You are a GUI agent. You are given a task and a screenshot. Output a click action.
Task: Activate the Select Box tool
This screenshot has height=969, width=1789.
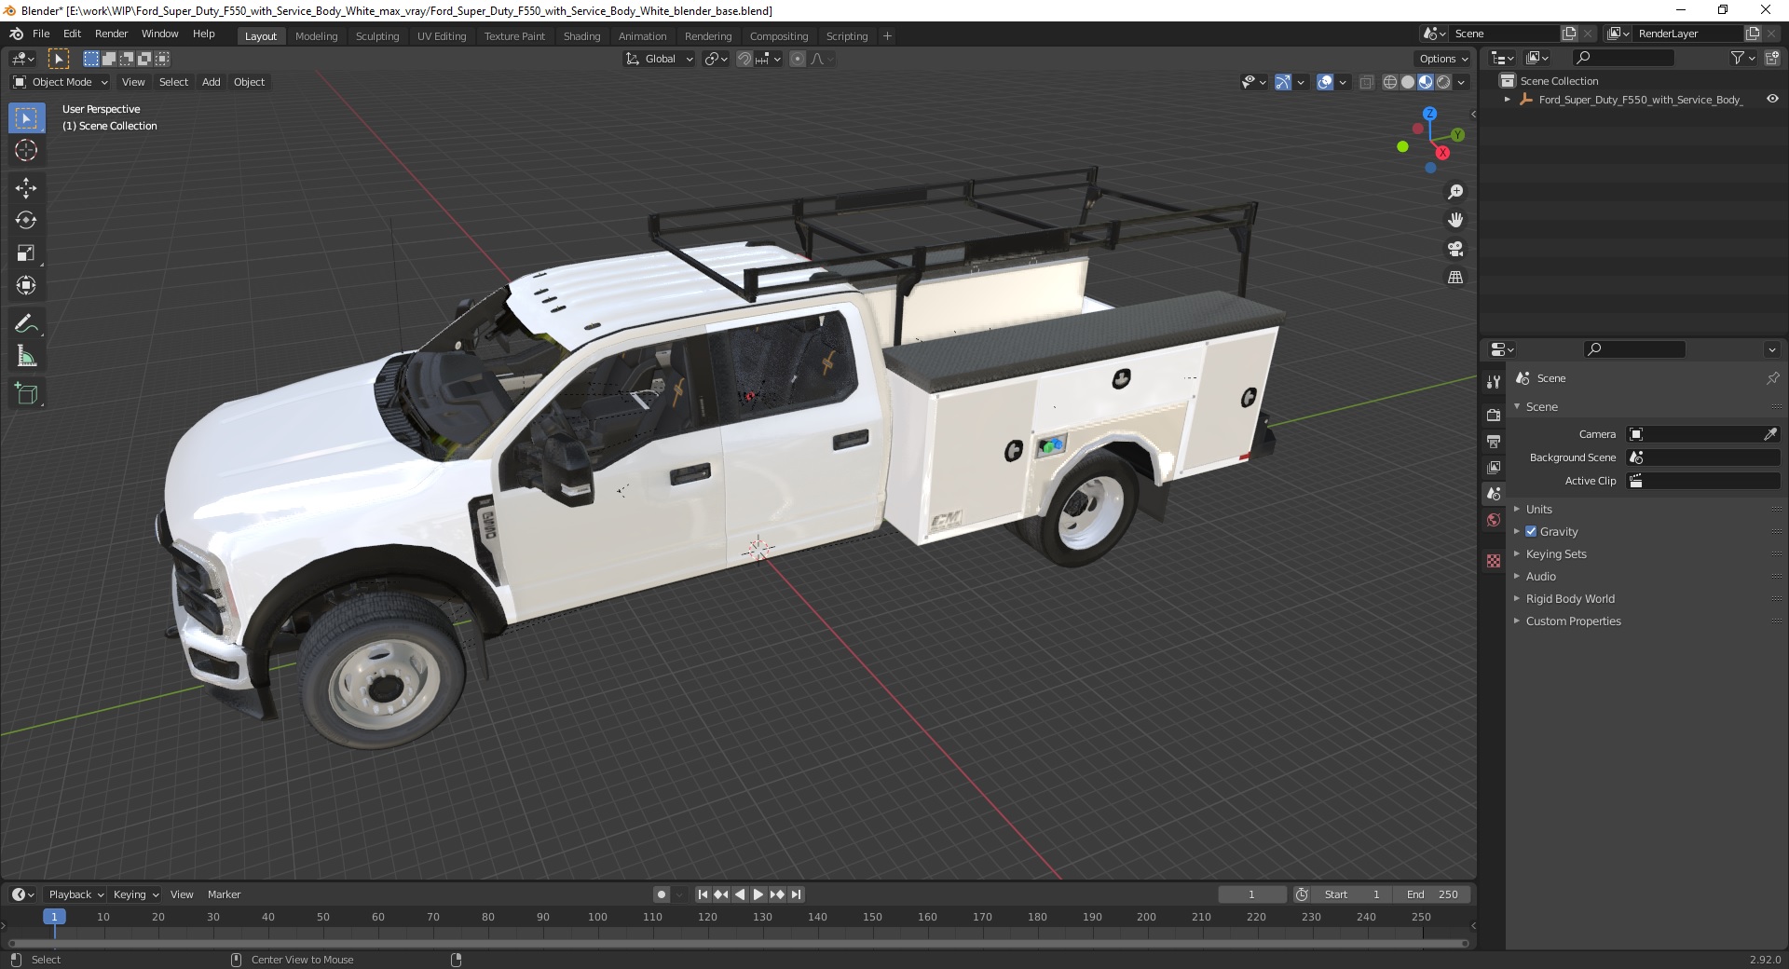(26, 118)
